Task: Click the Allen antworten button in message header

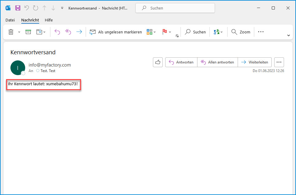Action: point(217,62)
